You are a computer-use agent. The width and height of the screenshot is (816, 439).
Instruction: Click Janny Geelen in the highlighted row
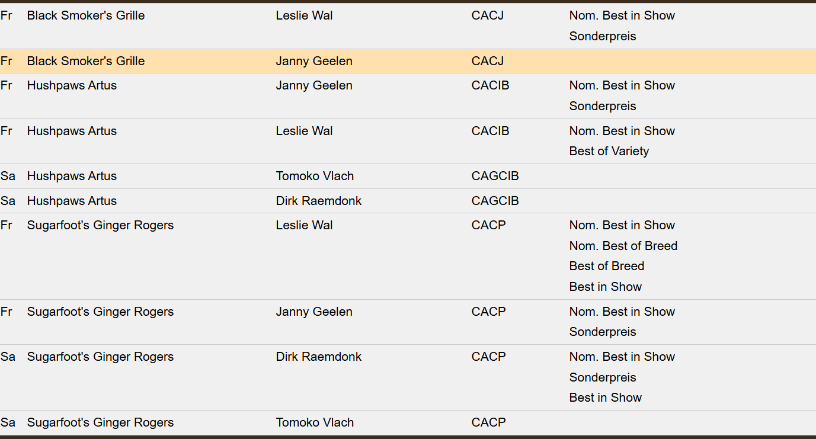pos(313,61)
